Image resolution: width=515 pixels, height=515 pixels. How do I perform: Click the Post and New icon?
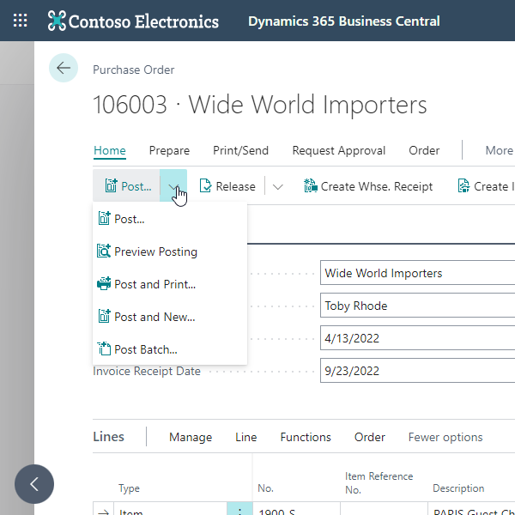tap(104, 316)
